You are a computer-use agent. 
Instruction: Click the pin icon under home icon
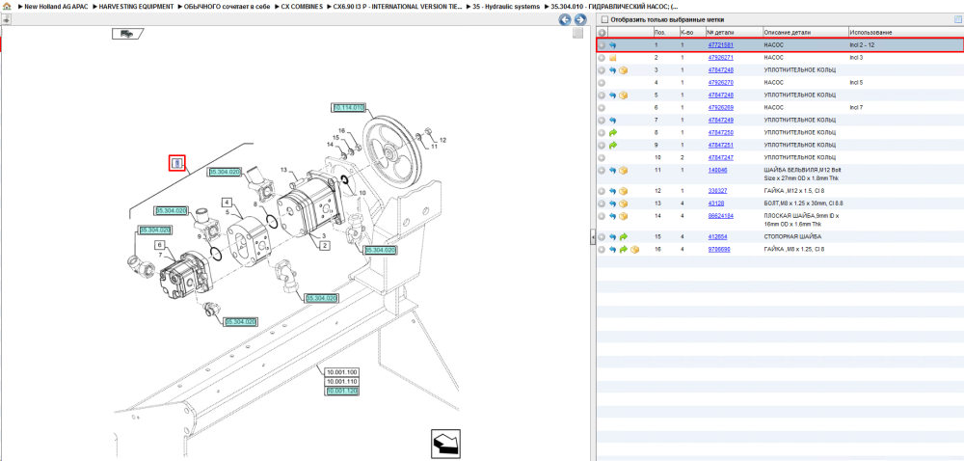7,19
